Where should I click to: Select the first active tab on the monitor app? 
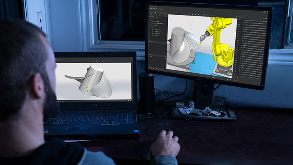(x=151, y=9)
